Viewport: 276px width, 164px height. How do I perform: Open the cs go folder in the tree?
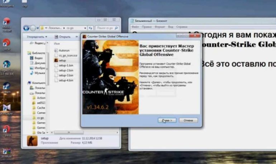coord(38,118)
